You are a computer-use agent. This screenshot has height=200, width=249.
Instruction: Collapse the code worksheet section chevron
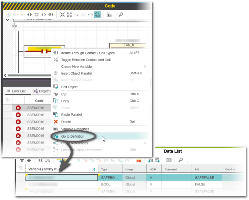tap(7, 20)
